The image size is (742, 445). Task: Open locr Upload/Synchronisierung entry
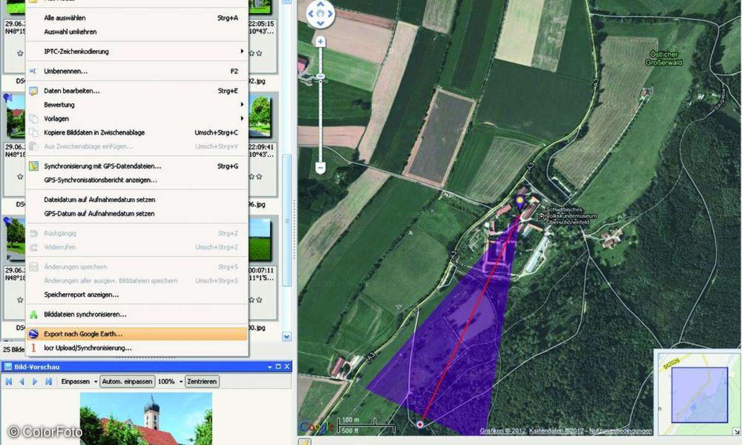click(x=137, y=348)
